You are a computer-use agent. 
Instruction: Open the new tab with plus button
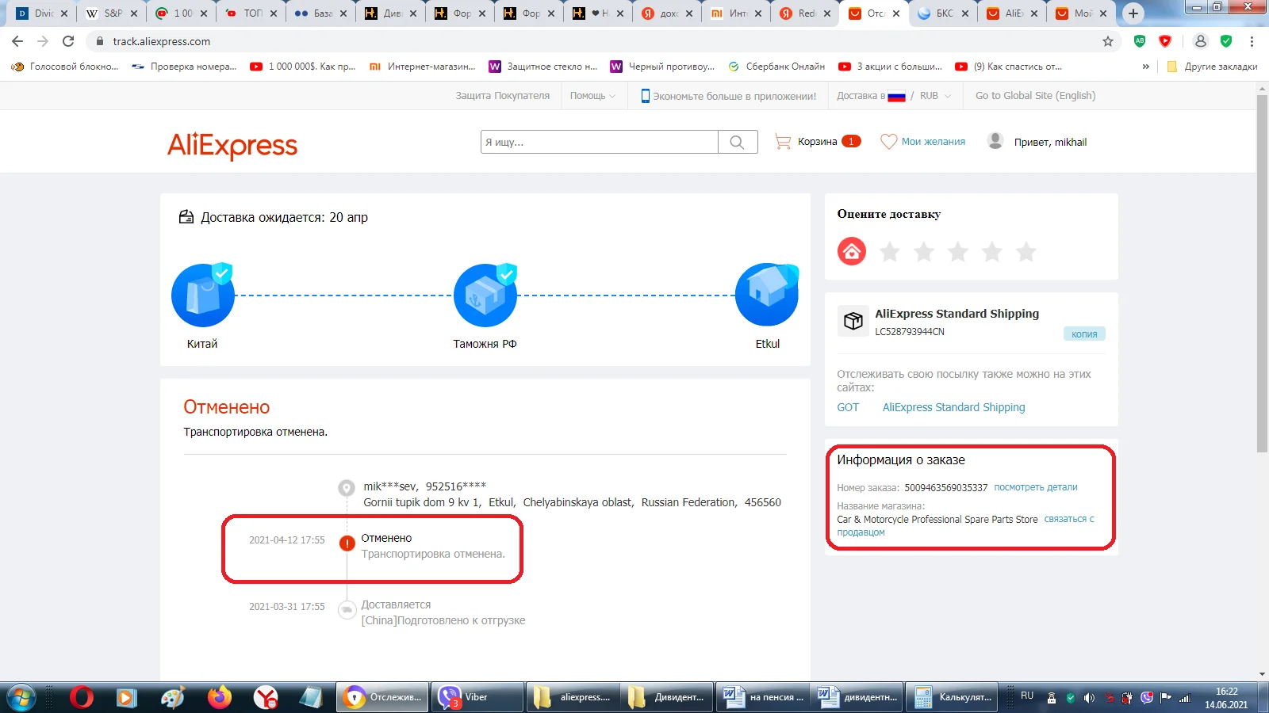(1133, 13)
